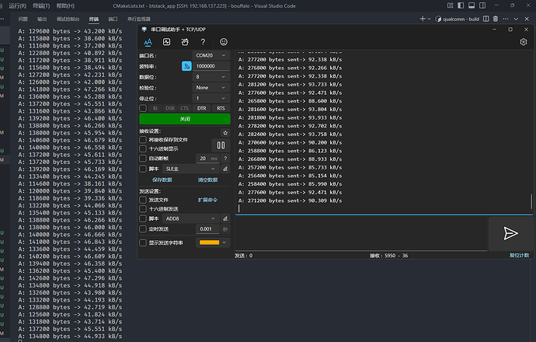Create a new terminal with the plus icon
Image resolution: width=536 pixels, height=342 pixels.
423,19
